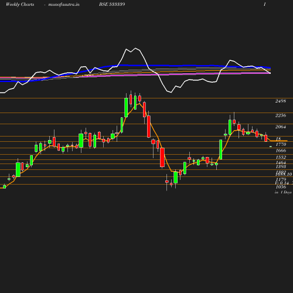Click the 1056 price level label
Screen dimensions: 293x293
pos(281,187)
